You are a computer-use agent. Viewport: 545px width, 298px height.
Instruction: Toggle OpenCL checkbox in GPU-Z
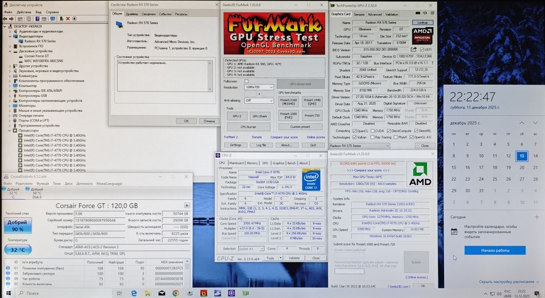click(355, 131)
